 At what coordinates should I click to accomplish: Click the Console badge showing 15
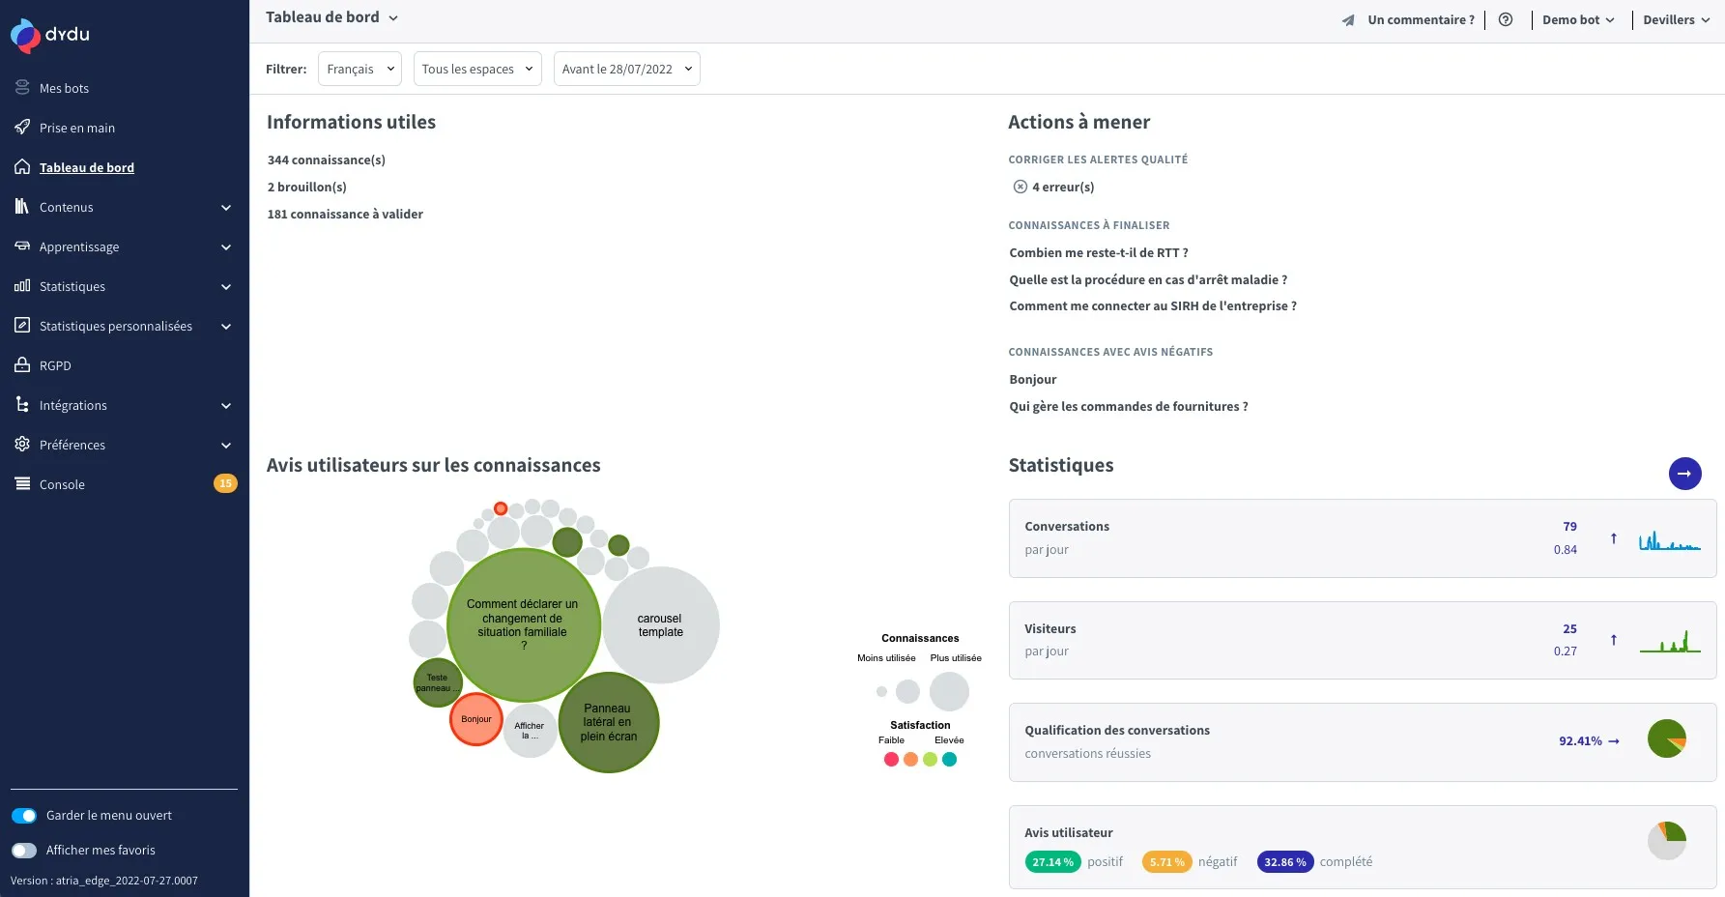click(x=225, y=483)
